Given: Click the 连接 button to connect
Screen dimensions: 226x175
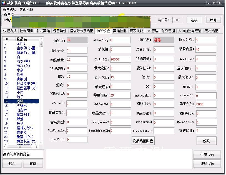Looking at the screenshot, I should (194, 20).
